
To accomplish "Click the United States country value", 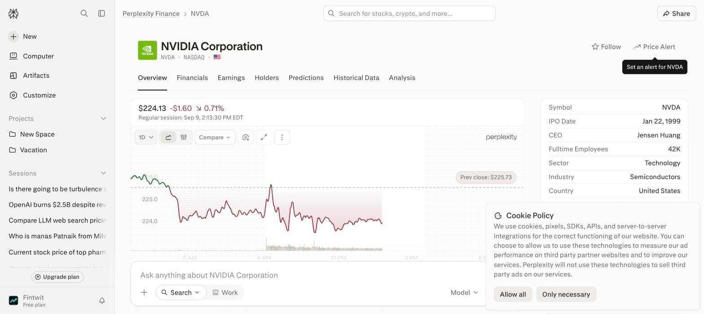I will (660, 191).
